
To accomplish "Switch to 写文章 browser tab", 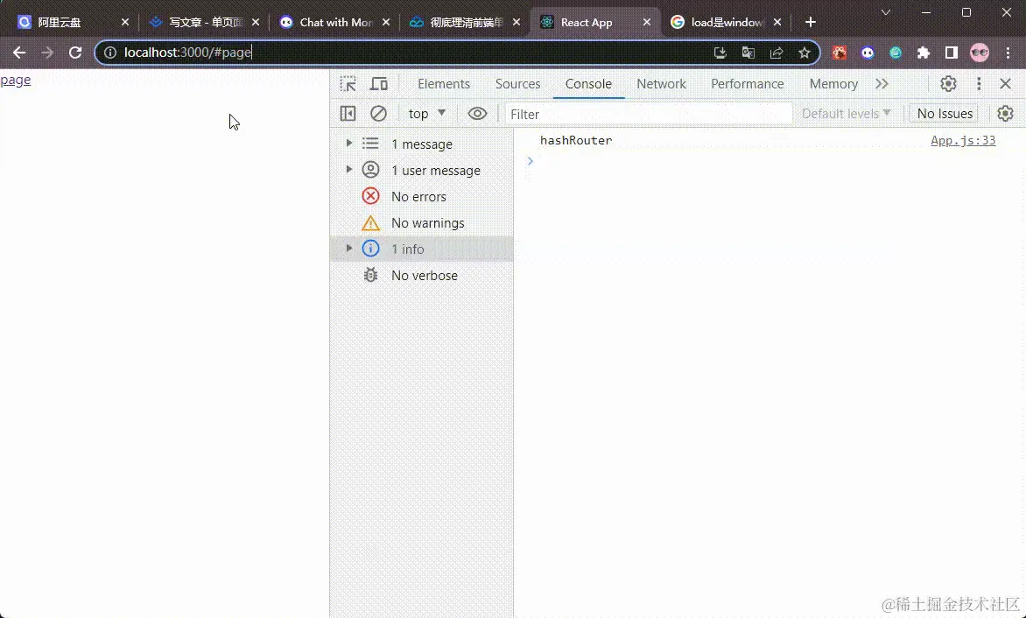I will coord(205,22).
